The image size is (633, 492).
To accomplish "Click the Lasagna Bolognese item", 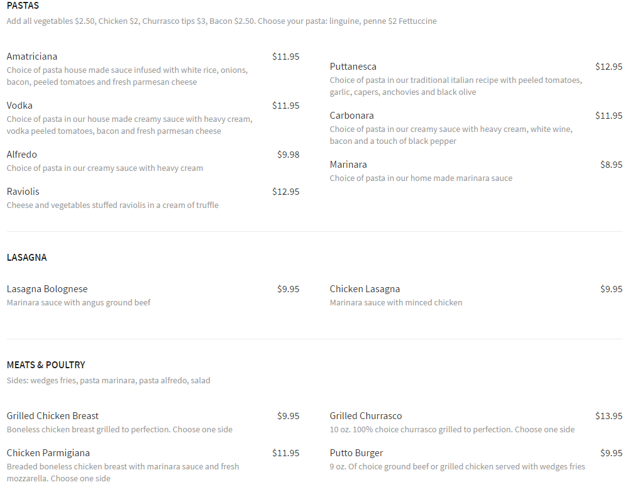I will click(47, 289).
